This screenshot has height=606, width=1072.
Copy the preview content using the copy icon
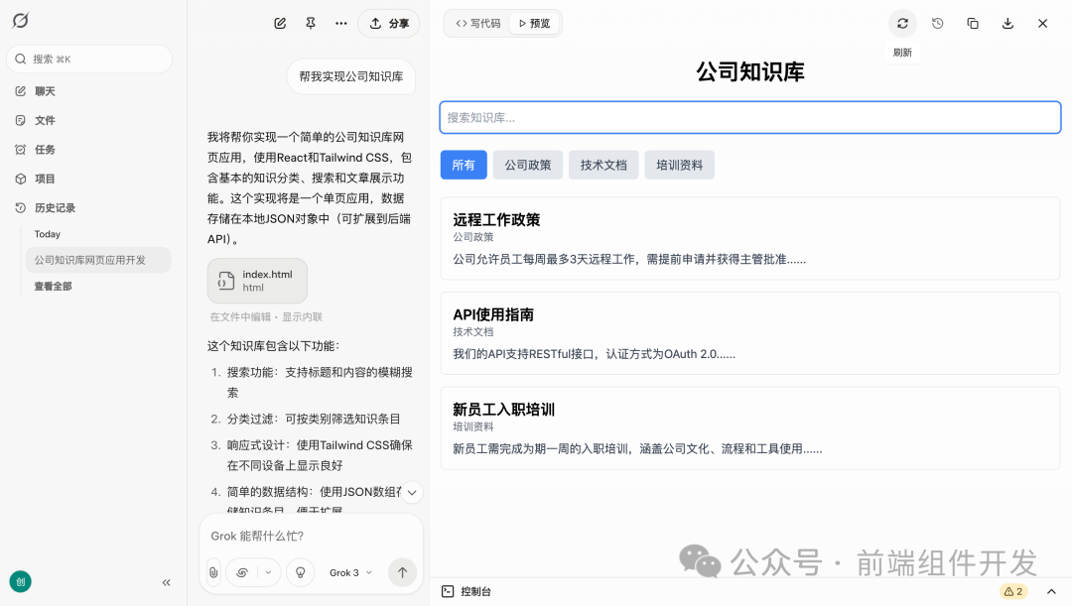(x=972, y=23)
